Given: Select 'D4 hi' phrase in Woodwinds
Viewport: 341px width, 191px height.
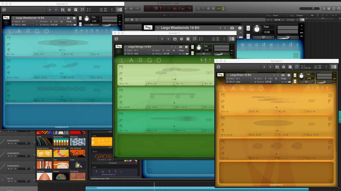Looking at the screenshot, I should click(x=39, y=54).
